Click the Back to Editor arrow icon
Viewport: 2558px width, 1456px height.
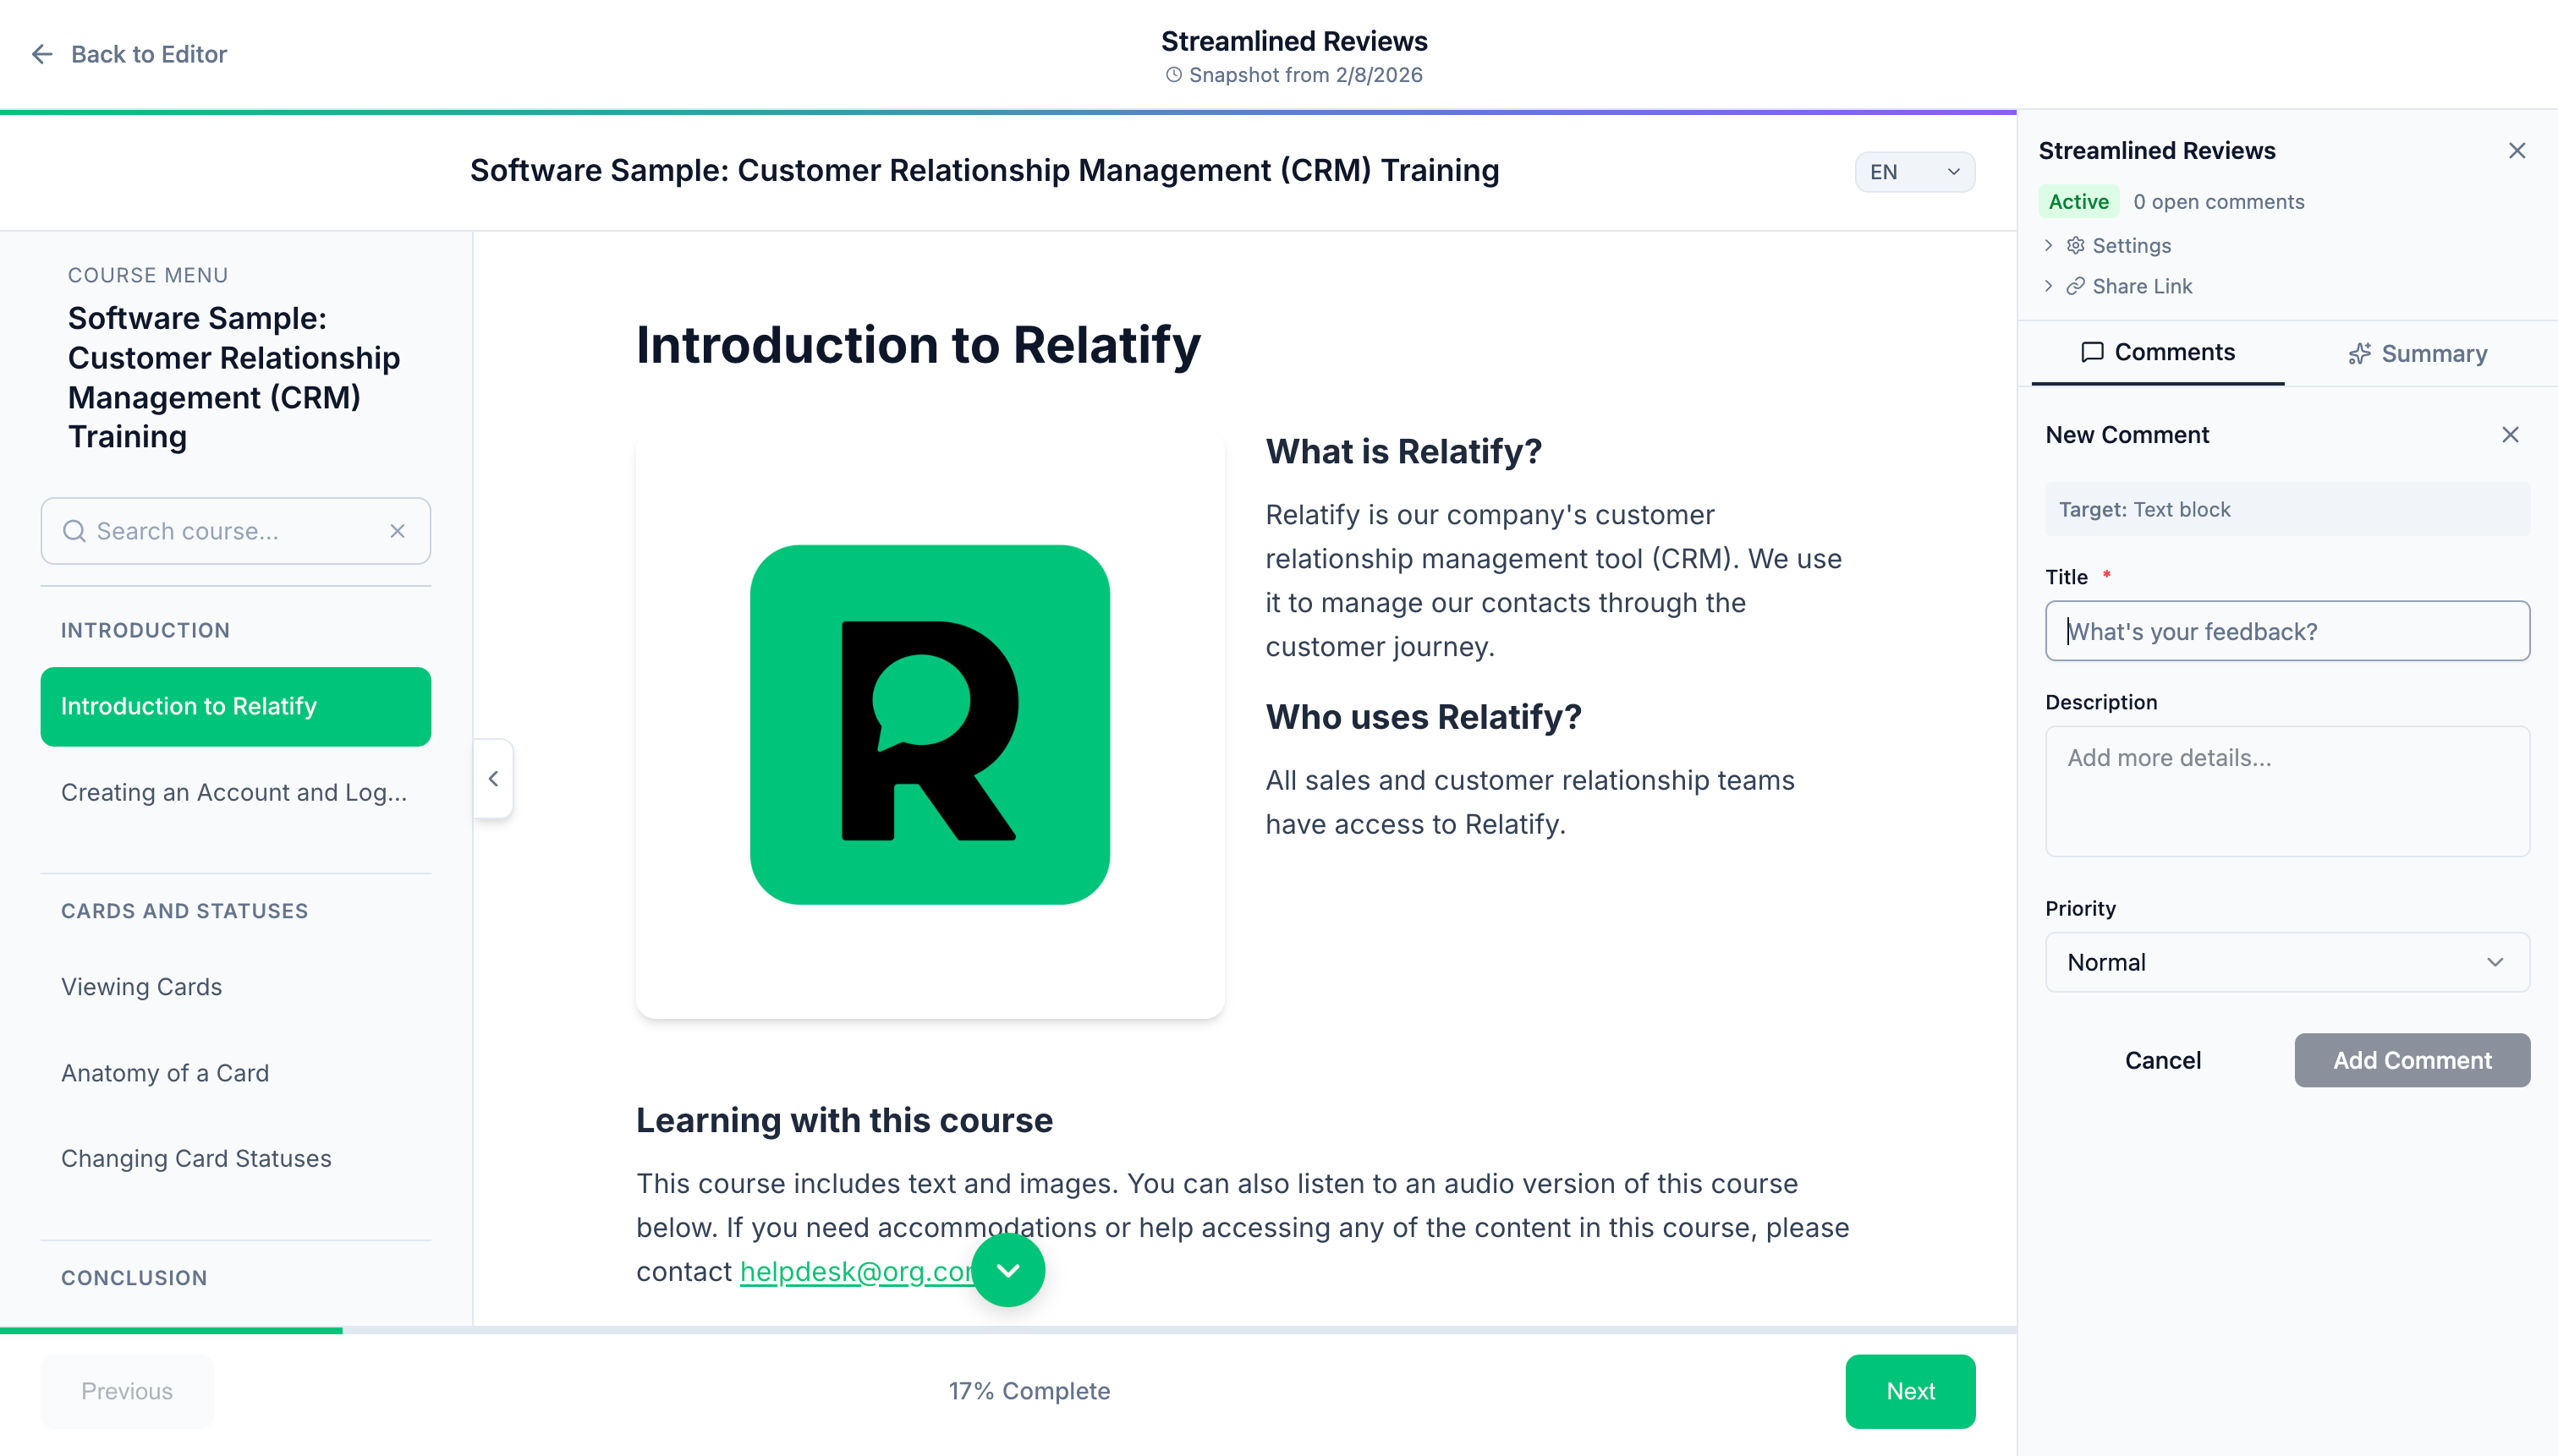(x=41, y=54)
